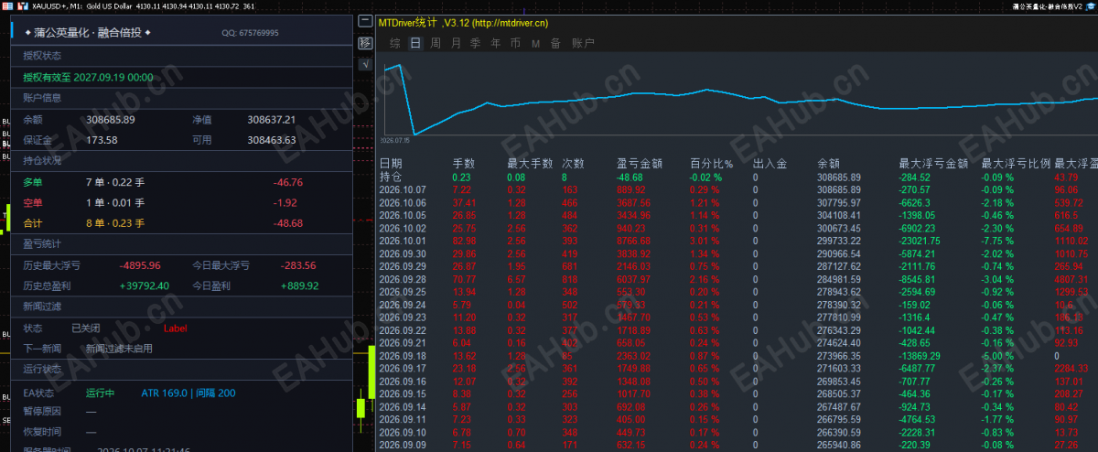Click the EA icon beside 融合倍投V2 label
This screenshot has width=1098, height=452.
(x=1091, y=5)
